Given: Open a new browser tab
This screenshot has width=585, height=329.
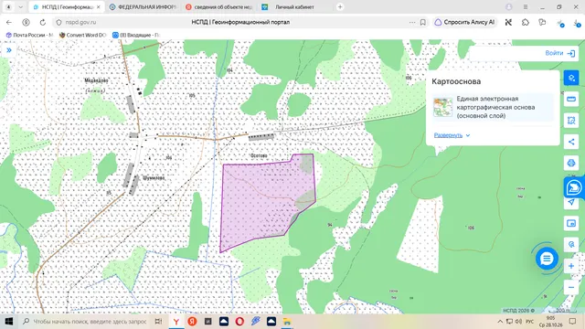Looking at the screenshot, I should tap(340, 6).
